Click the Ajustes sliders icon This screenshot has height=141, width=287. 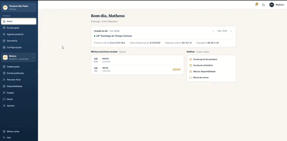pyautogui.click(x=4, y=106)
